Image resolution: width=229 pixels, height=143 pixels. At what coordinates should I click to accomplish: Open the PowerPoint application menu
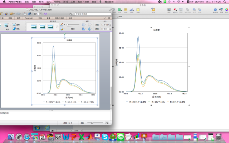click(15, 2)
